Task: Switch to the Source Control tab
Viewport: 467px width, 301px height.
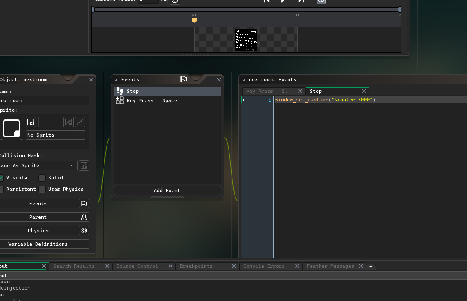Action: click(137, 266)
